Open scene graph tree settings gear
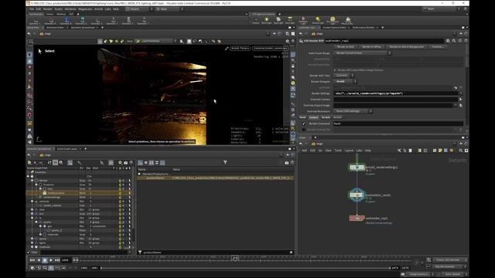Screen dimensions: 495x278 [x=120, y=163]
